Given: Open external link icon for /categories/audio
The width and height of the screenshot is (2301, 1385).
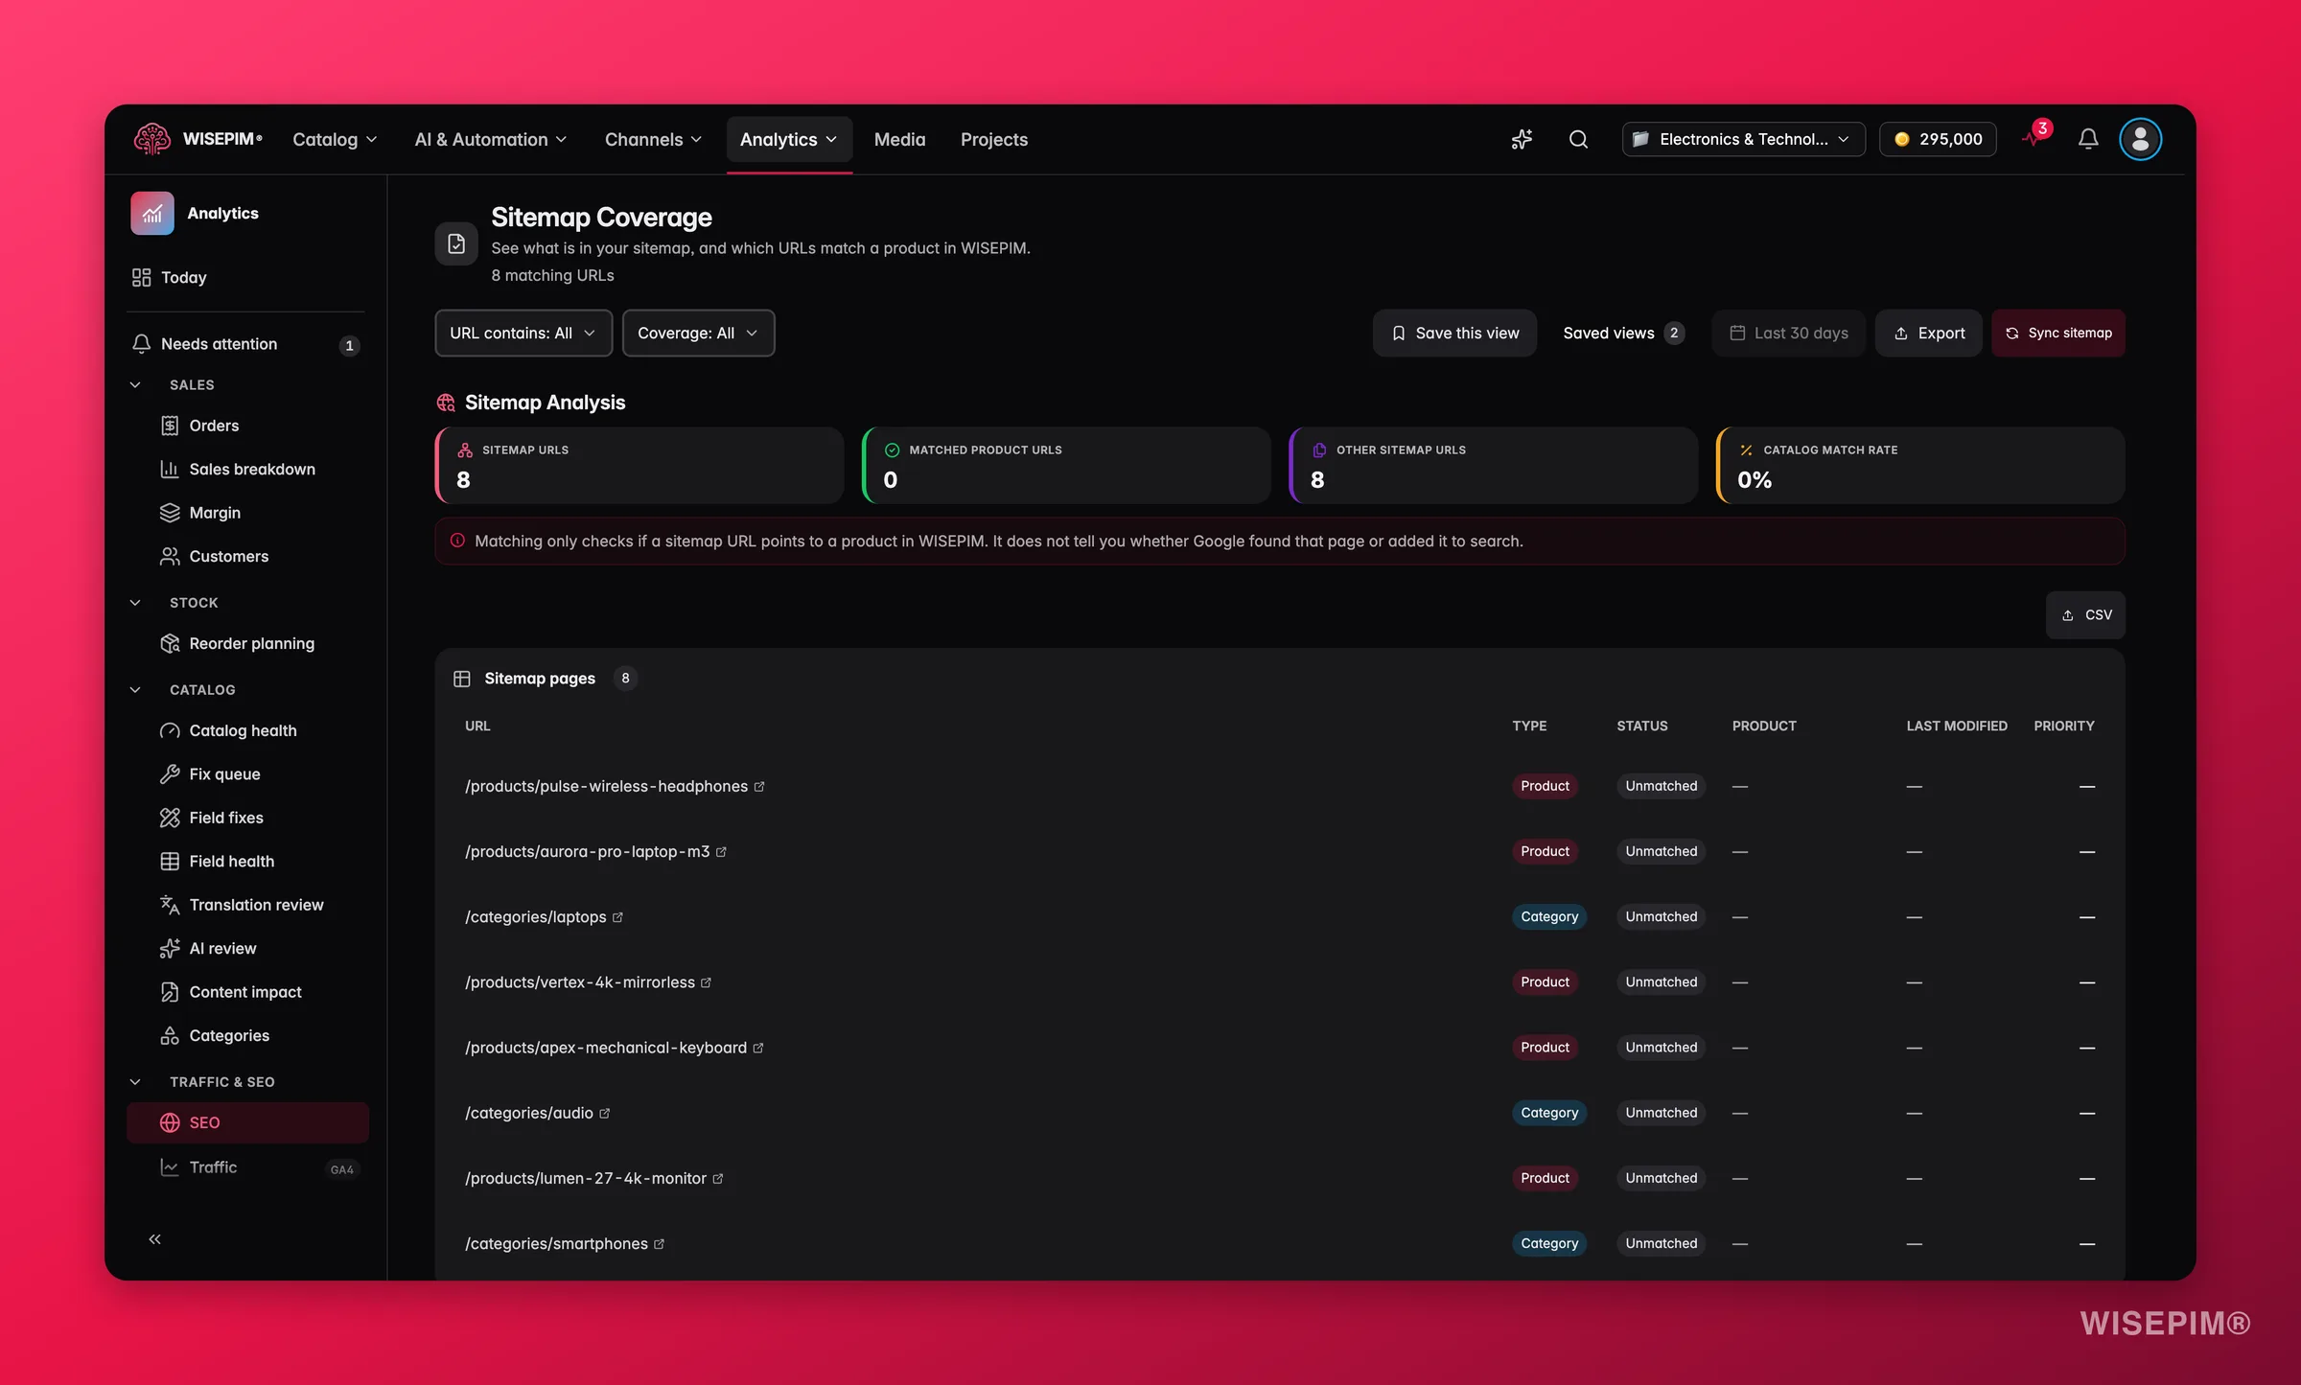Looking at the screenshot, I should point(604,1113).
